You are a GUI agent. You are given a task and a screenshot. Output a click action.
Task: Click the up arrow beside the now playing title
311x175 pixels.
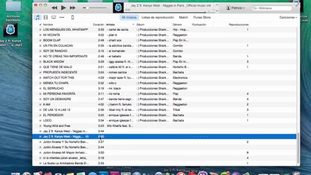[217, 5]
